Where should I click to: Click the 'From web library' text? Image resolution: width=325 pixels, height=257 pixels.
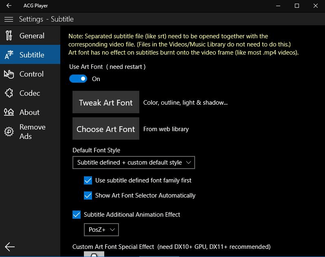click(x=166, y=129)
